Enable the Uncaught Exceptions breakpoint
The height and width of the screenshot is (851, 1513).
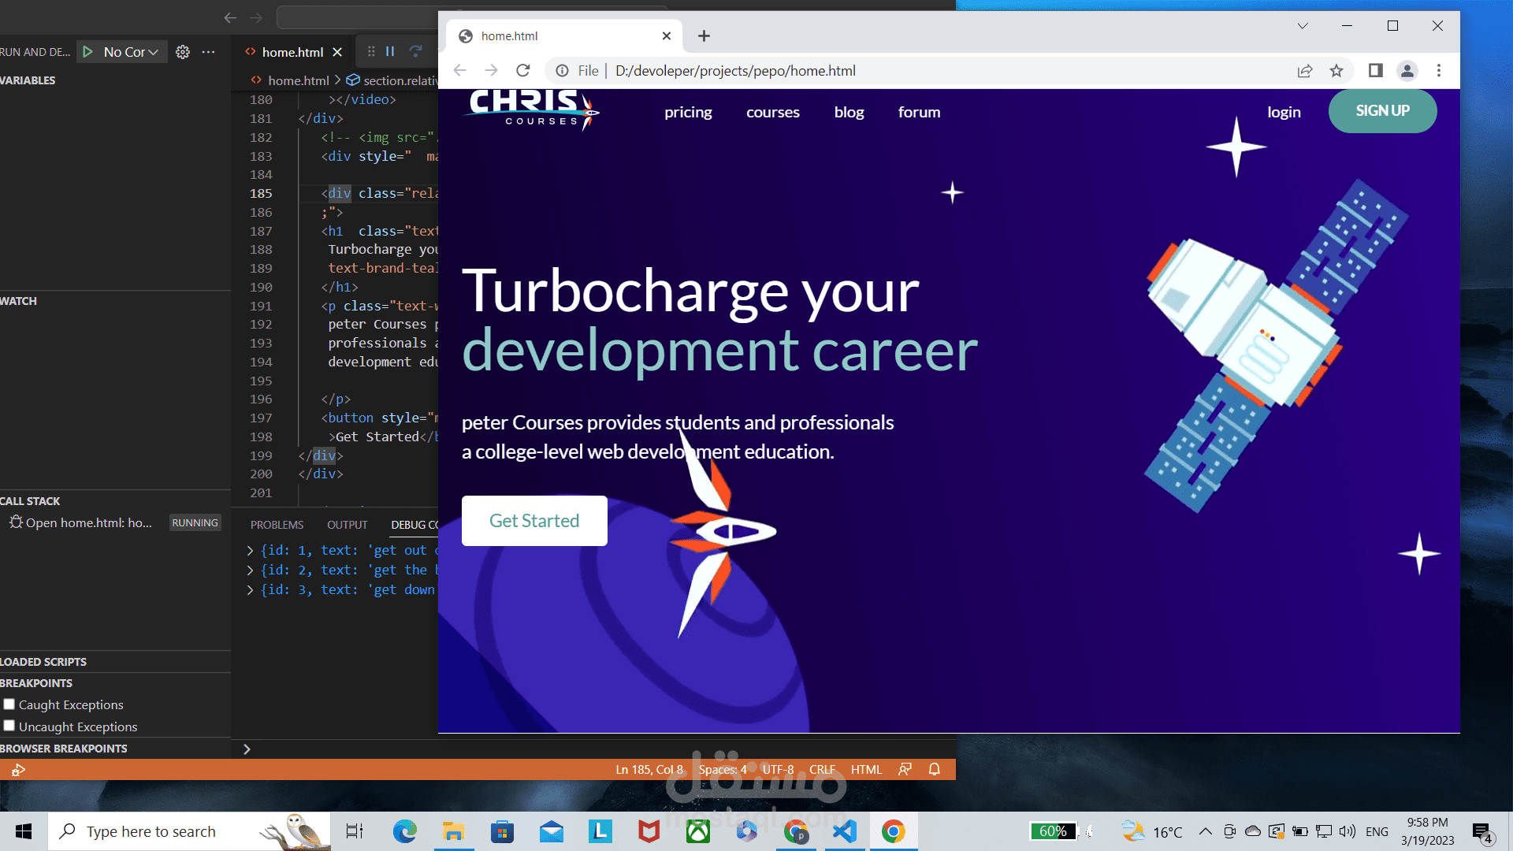pos(9,726)
